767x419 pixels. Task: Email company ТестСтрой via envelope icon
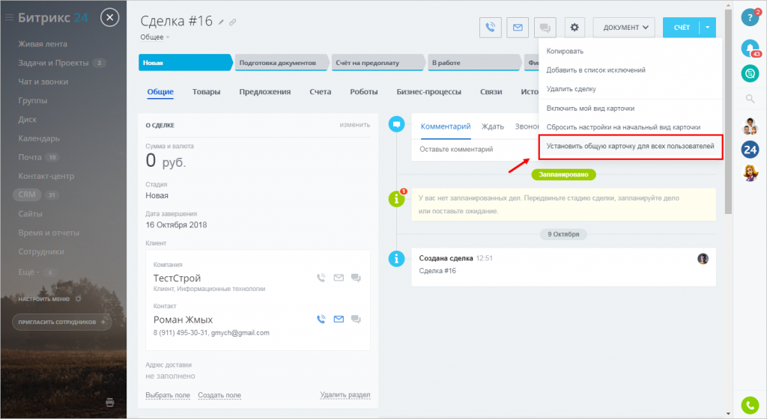pyautogui.click(x=339, y=278)
